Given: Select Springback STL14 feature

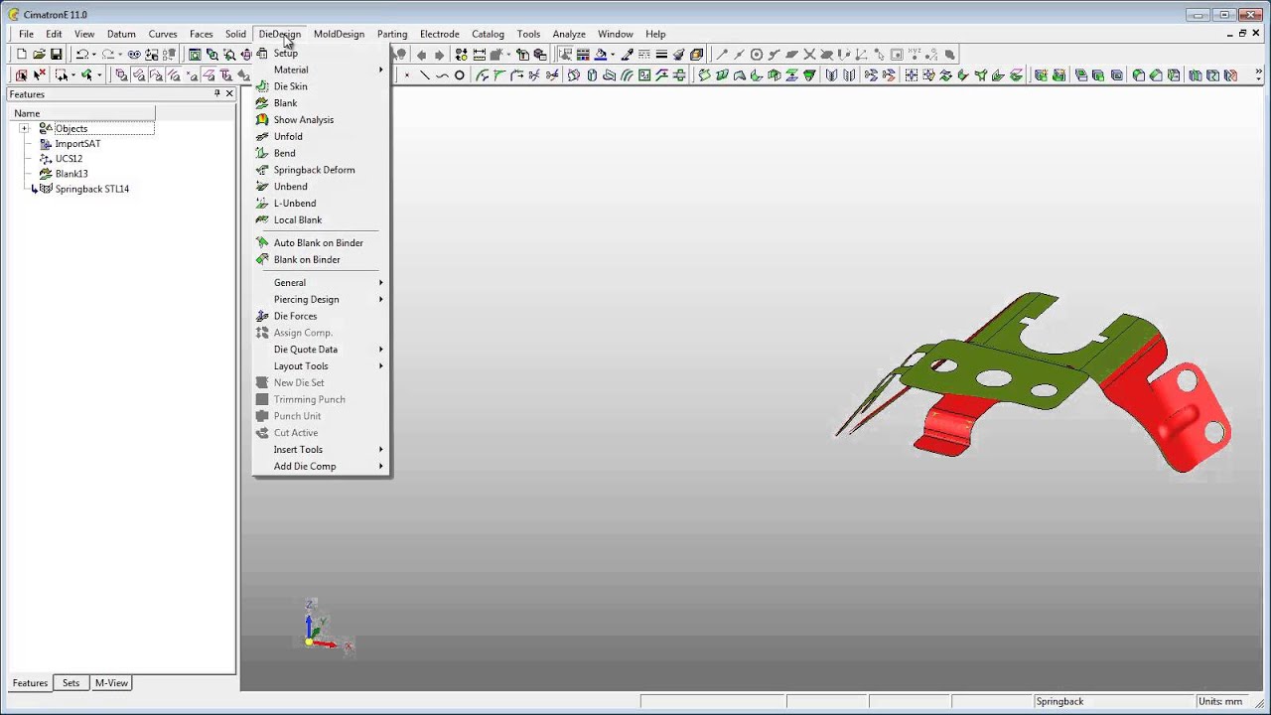Looking at the screenshot, I should 91,189.
